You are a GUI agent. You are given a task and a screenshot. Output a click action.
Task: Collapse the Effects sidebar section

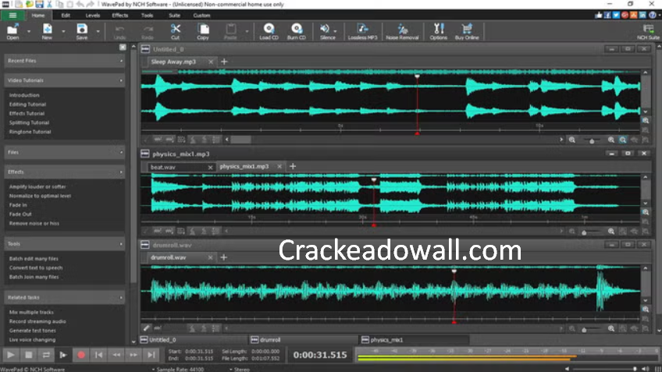click(121, 172)
